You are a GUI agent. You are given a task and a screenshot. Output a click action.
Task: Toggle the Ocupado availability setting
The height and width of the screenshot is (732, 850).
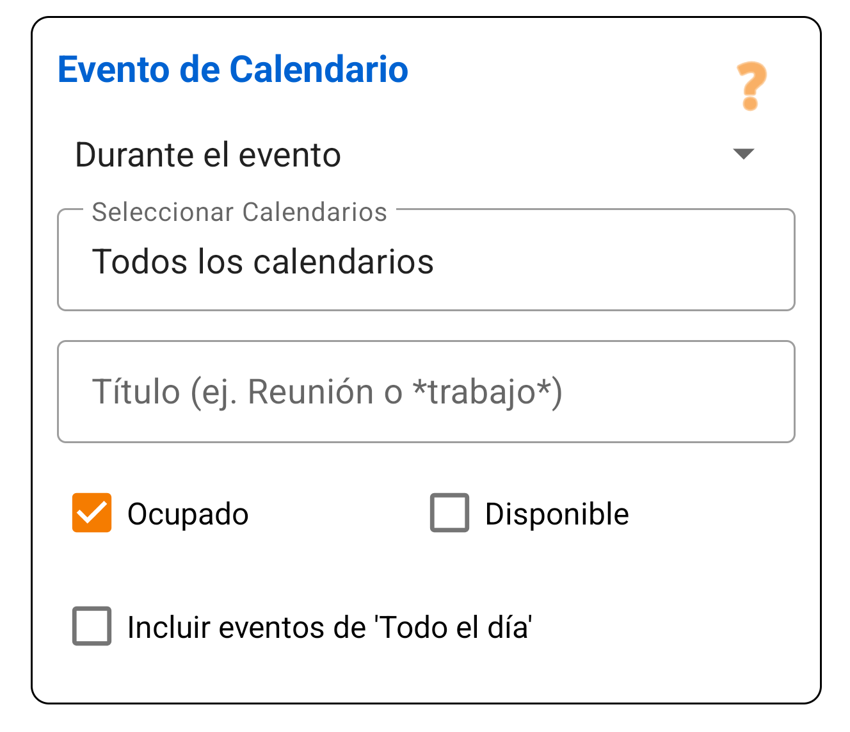point(90,512)
